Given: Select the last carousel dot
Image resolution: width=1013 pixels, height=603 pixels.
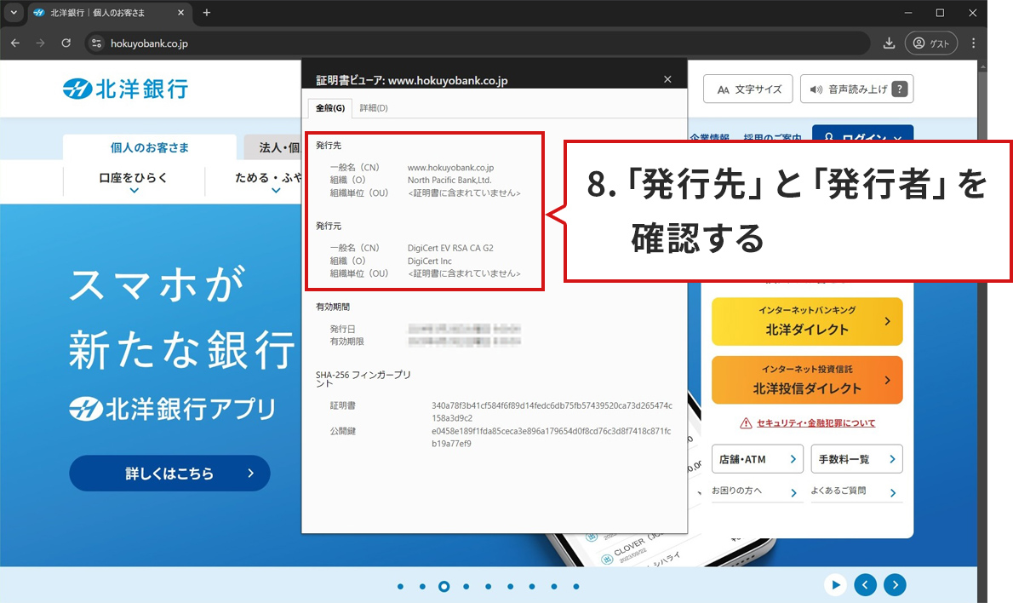Looking at the screenshot, I should [576, 587].
